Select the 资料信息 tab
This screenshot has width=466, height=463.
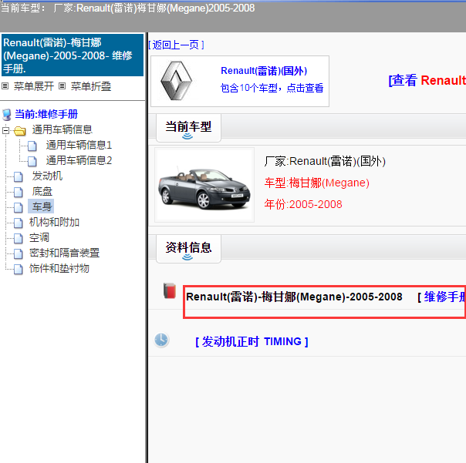tap(188, 249)
